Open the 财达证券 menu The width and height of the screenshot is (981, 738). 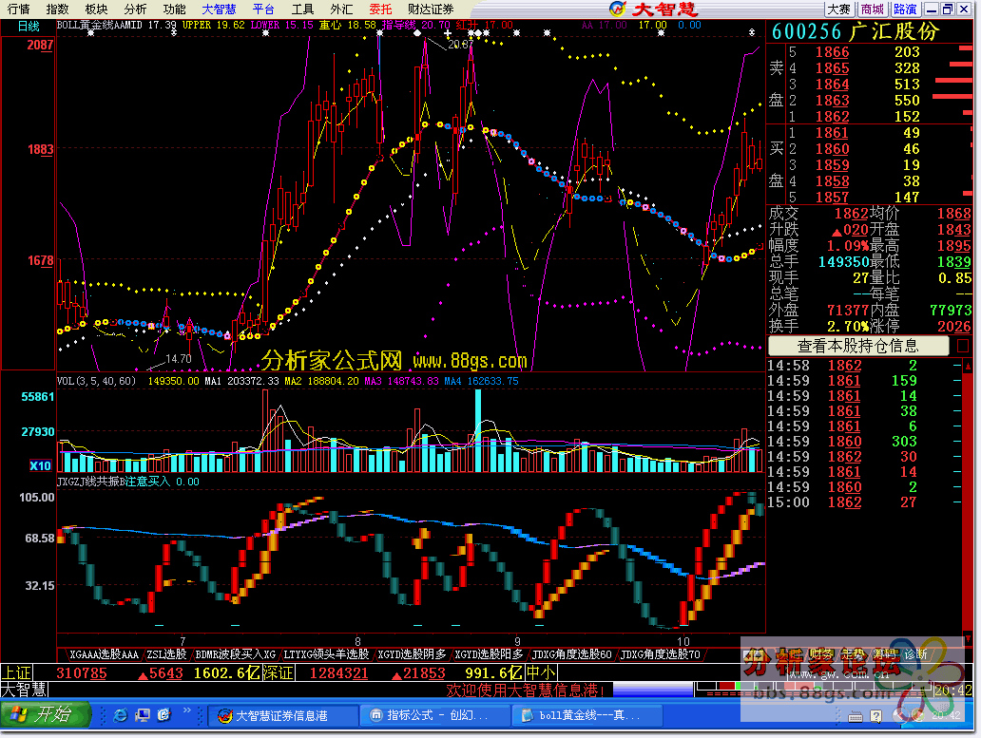point(431,9)
